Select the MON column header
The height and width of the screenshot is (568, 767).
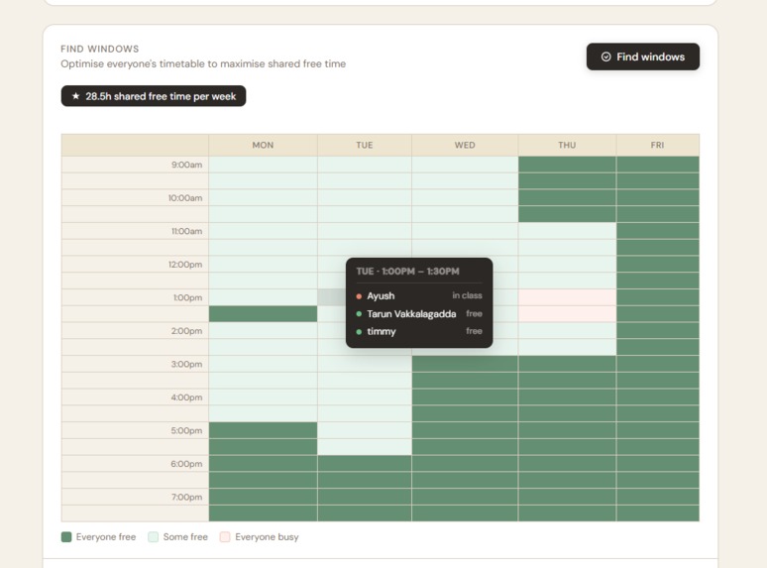(x=263, y=146)
